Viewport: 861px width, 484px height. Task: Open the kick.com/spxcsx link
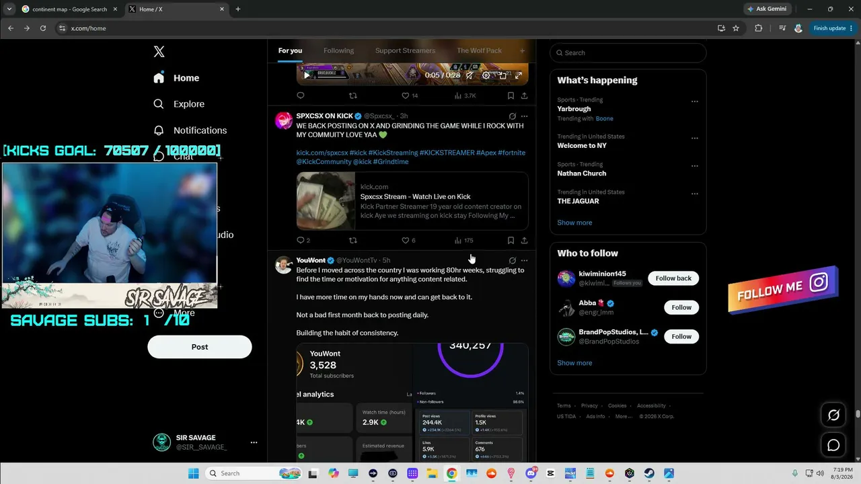(x=322, y=153)
